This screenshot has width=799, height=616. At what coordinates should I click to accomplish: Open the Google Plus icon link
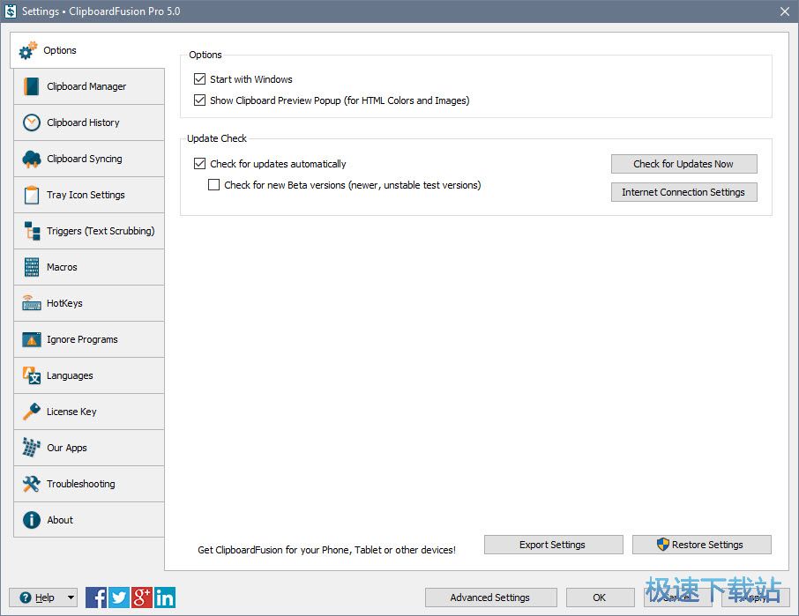pyautogui.click(x=142, y=597)
